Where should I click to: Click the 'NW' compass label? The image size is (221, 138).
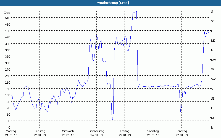click(x=213, y=60)
